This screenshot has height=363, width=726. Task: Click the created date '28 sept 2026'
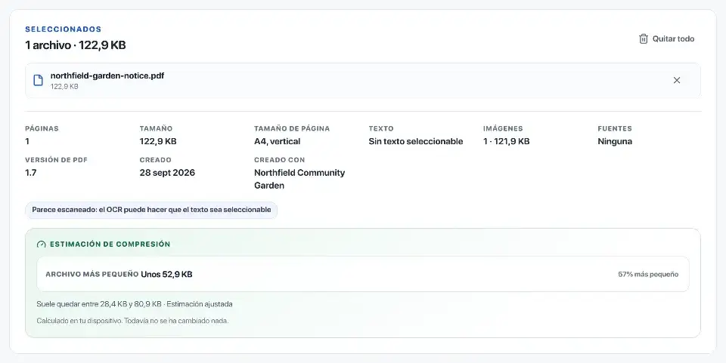click(167, 173)
